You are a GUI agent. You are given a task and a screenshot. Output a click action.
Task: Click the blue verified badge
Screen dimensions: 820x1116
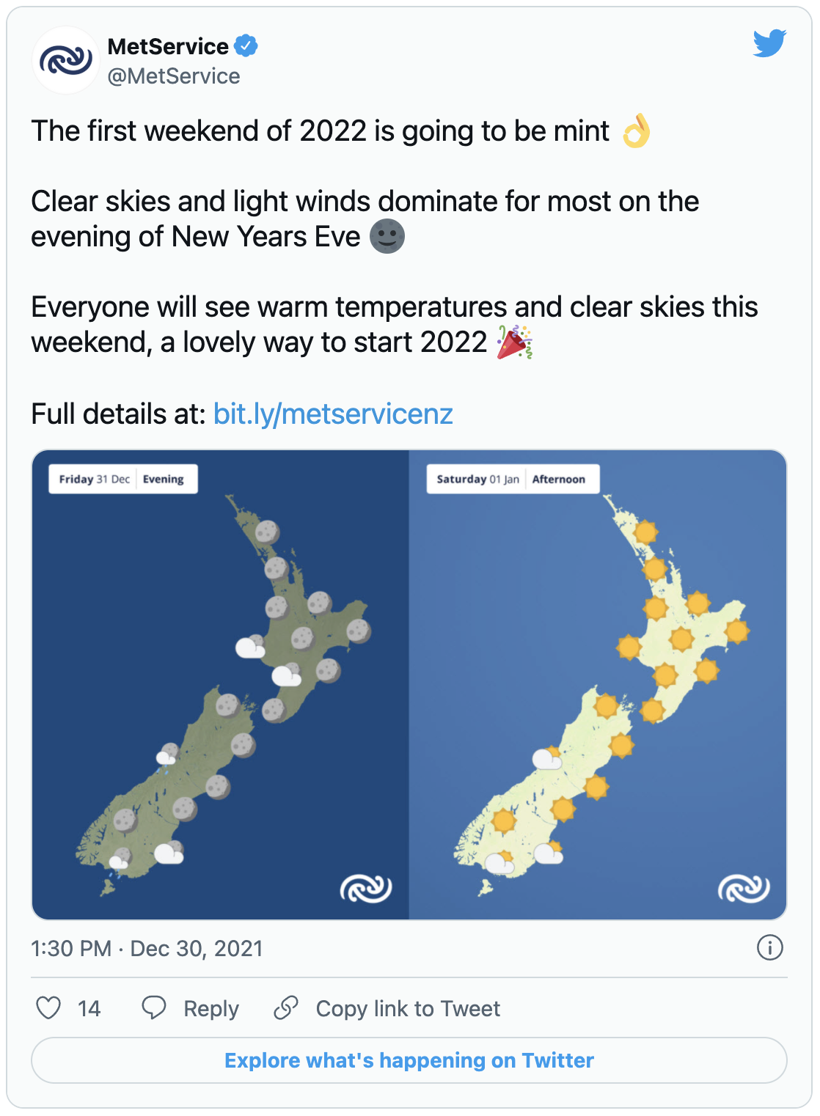(246, 45)
